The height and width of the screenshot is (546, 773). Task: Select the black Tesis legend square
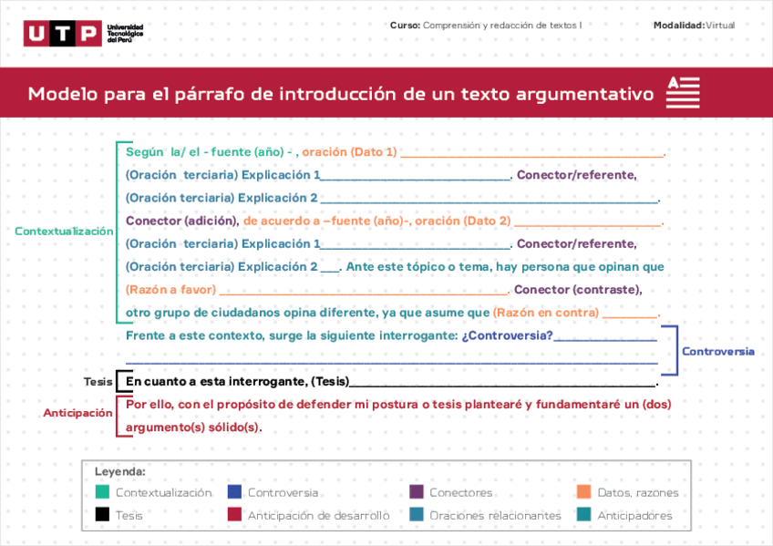click(102, 514)
